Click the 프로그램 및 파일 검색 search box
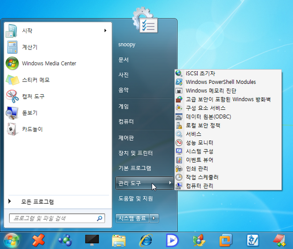The image size is (293, 249). pyautogui.click(x=57, y=218)
